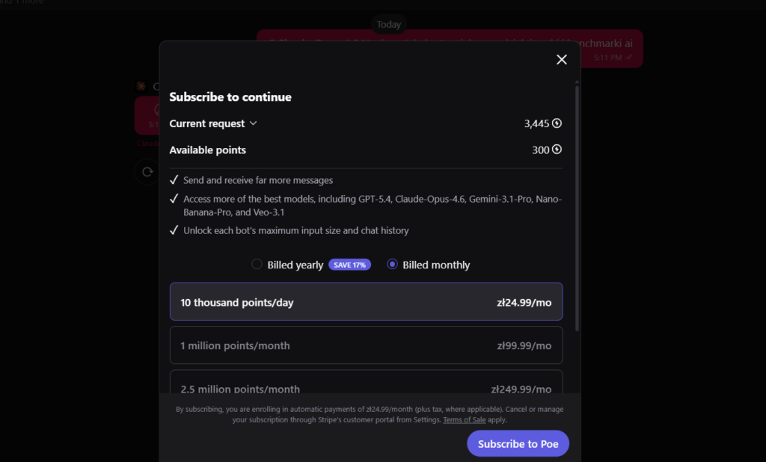Viewport: 766px width, 462px height.
Task: Click the SAVE 17% badge
Action: [349, 265]
